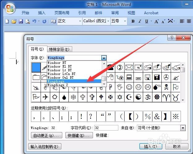Redo the last action
The height and width of the screenshot is (154, 193).
point(44,22)
